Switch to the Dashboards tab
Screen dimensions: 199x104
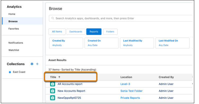[76, 31]
